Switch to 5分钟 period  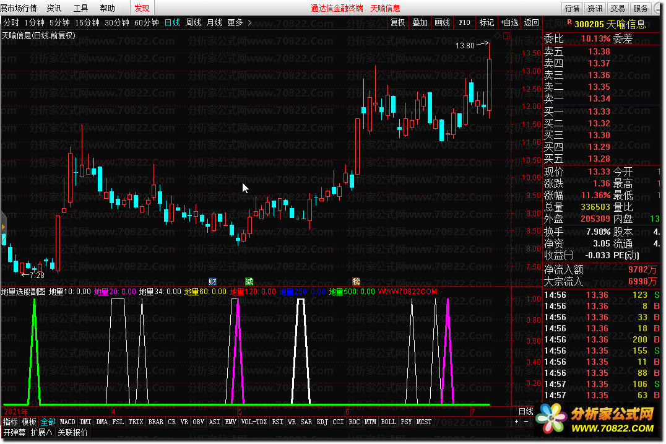(x=59, y=22)
